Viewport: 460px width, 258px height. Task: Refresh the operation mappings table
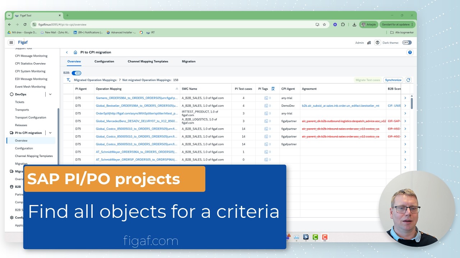(408, 80)
